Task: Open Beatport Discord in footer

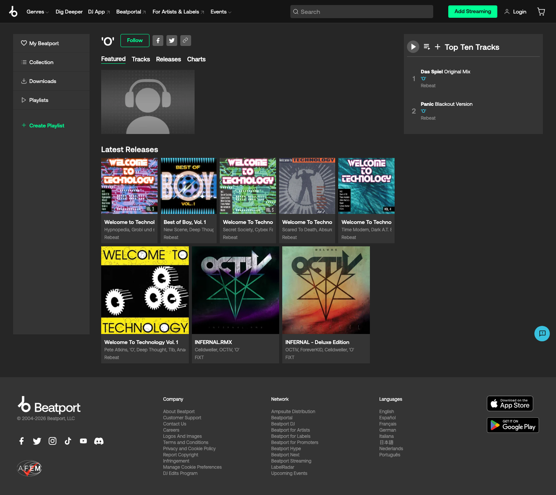Action: pos(99,441)
